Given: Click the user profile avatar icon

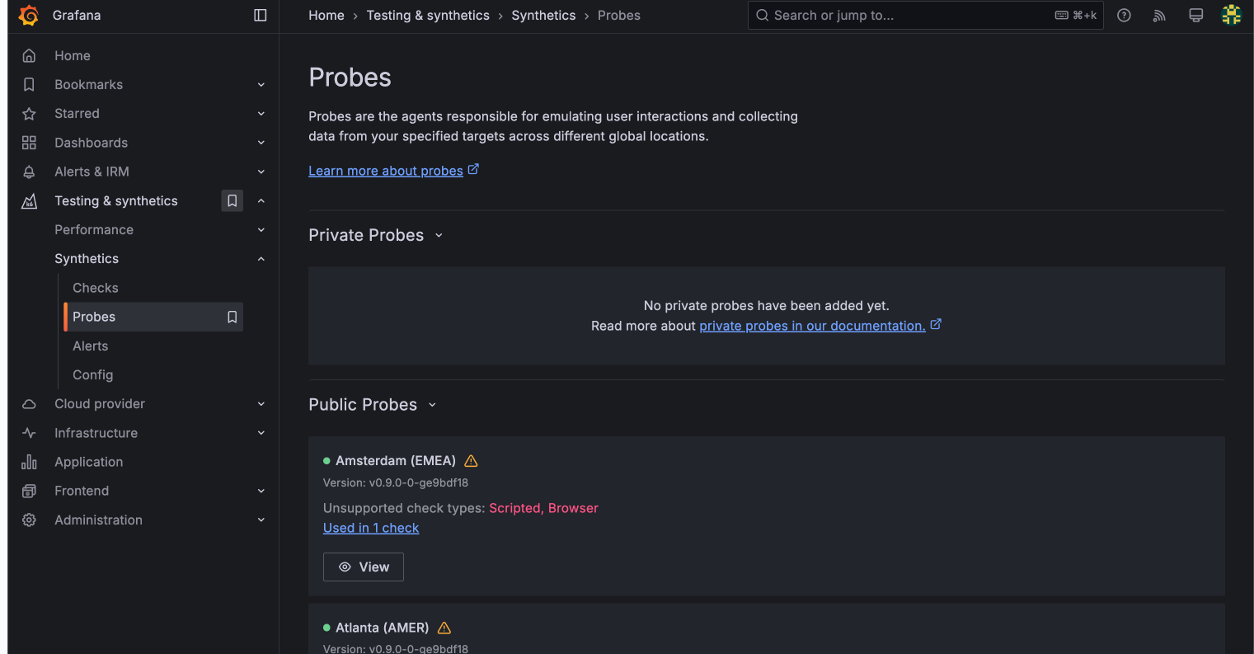Looking at the screenshot, I should tap(1231, 16).
